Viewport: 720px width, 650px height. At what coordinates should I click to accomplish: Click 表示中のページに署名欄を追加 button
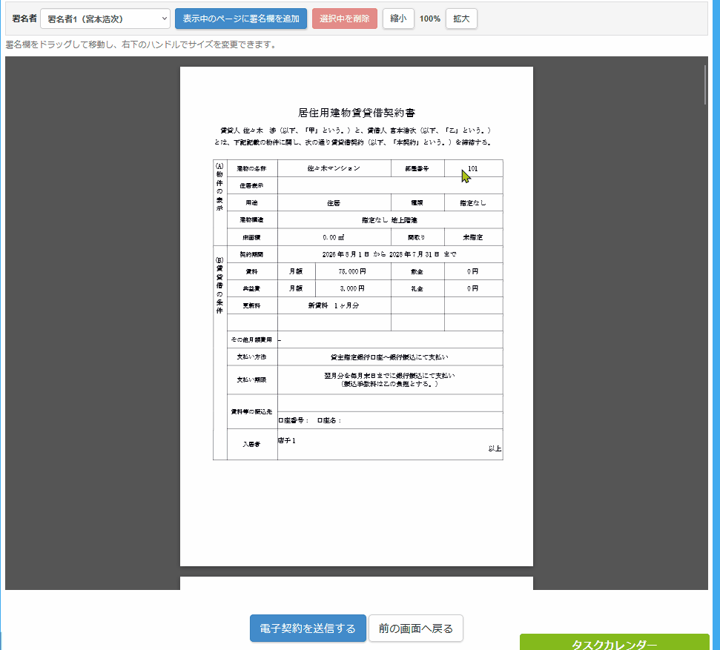click(x=240, y=19)
